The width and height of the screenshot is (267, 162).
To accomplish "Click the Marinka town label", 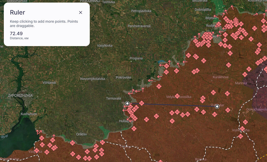I will click(x=241, y=83).
